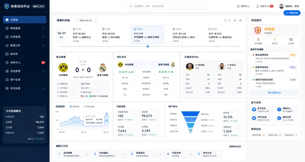Open the 用户反馈 sidebar item
The height and width of the screenshot is (162, 305).
[x=25, y=80]
